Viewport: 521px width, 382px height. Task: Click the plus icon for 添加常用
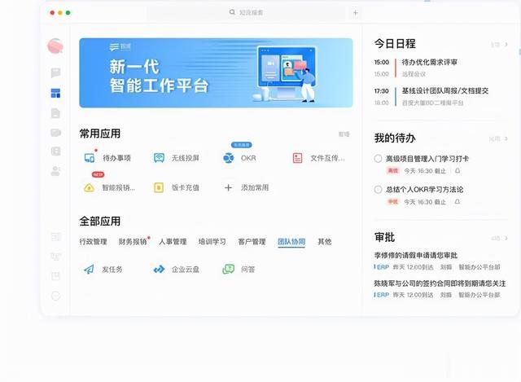(228, 188)
